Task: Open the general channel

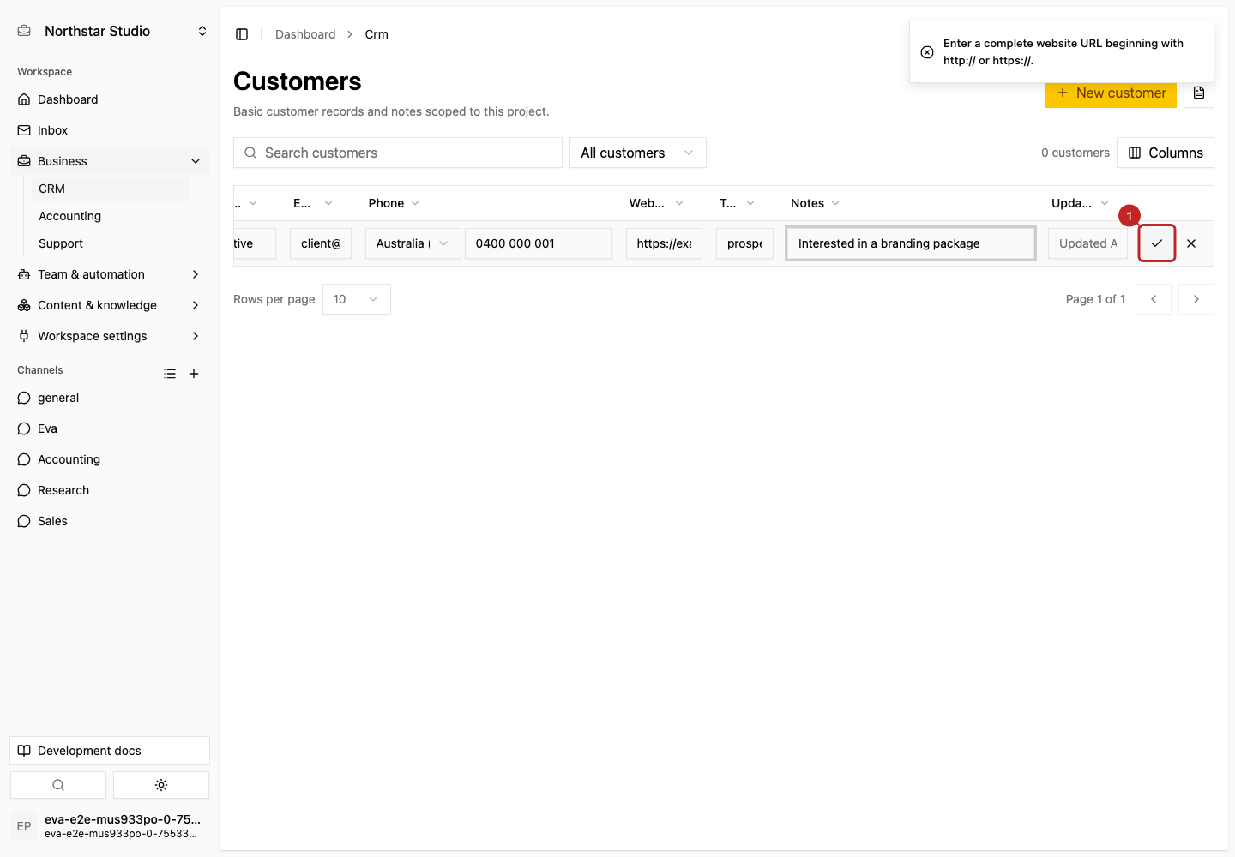Action: coord(110,398)
